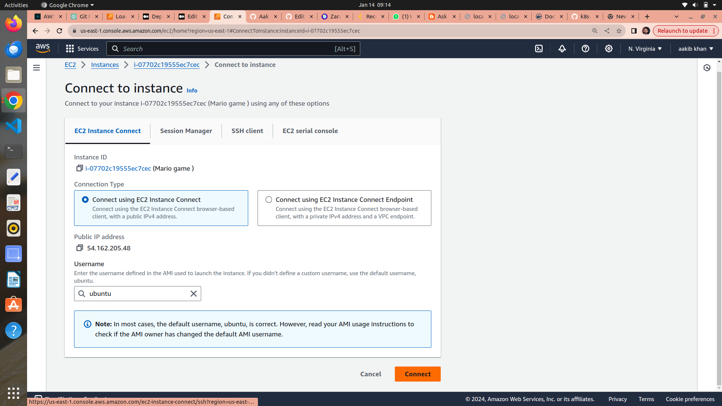
Task: Click the Username input field
Action: (137, 294)
